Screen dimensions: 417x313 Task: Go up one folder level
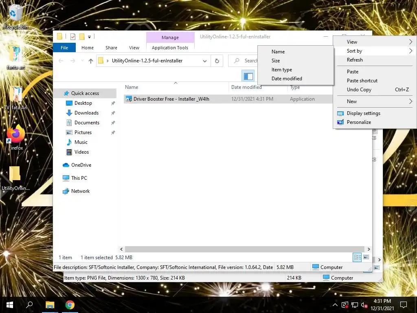91,61
